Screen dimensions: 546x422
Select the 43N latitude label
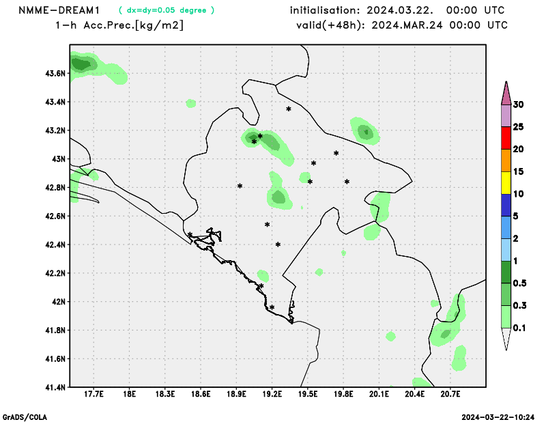pyautogui.click(x=59, y=159)
